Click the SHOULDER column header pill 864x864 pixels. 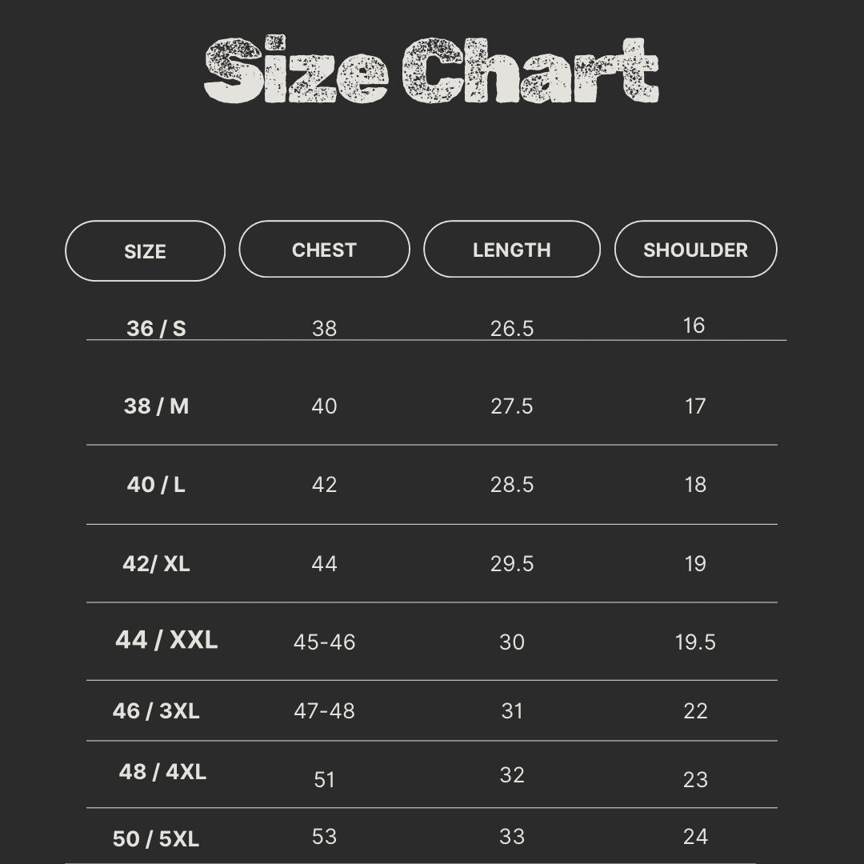coord(695,250)
